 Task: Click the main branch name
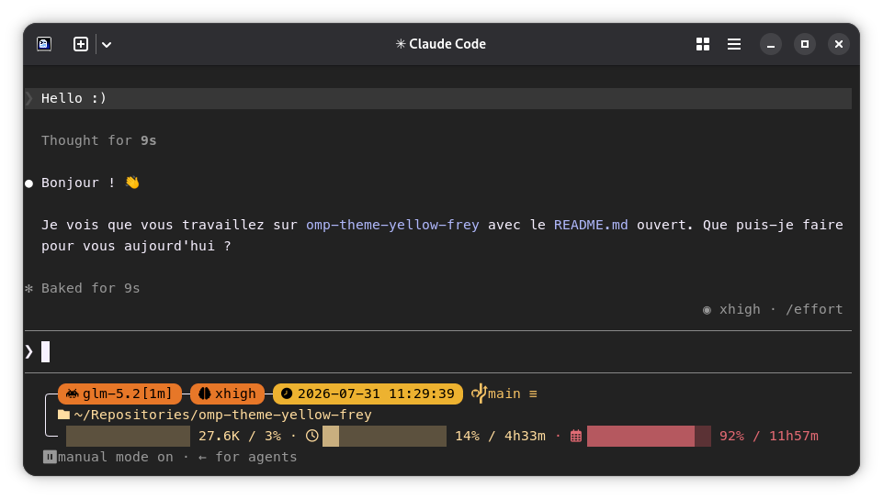(x=504, y=394)
